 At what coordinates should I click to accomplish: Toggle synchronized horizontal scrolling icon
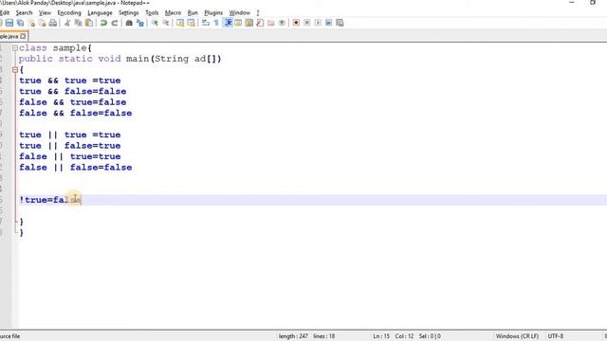191,23
